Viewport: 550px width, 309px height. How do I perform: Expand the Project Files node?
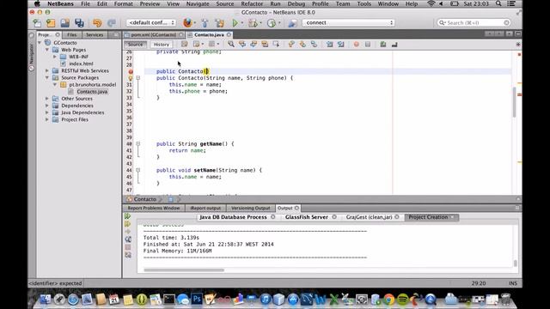[x=47, y=120]
